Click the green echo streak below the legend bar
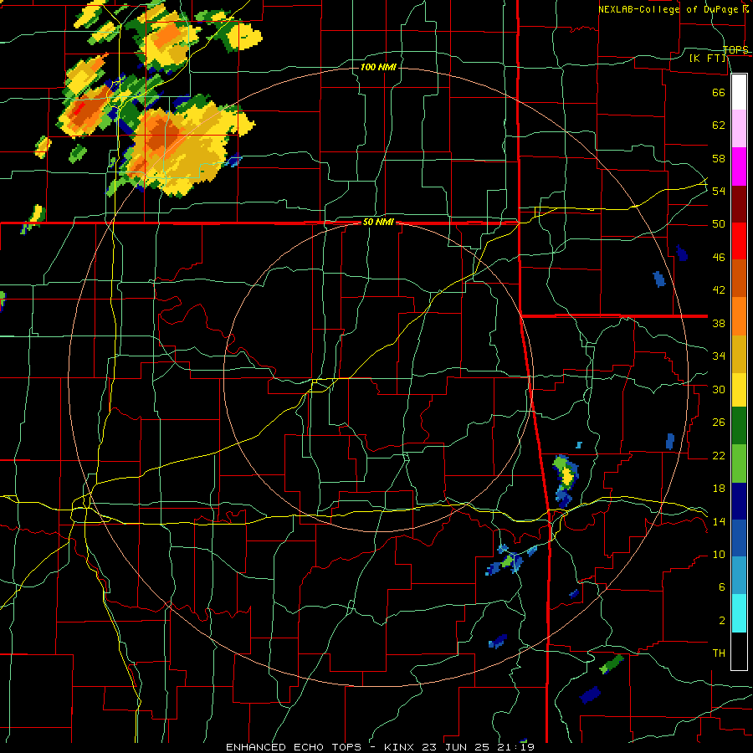Screen dimensions: 753x753 612,664
